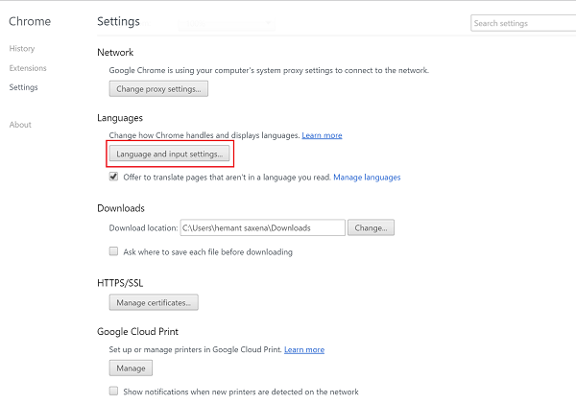This screenshot has height=404, width=576.
Task: Click the Languages section heading
Action: tap(120, 118)
